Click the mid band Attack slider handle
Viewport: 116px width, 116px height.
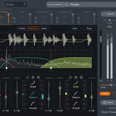click(17, 92)
